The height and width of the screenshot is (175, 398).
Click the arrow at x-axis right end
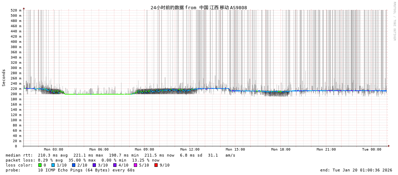(x=389, y=146)
